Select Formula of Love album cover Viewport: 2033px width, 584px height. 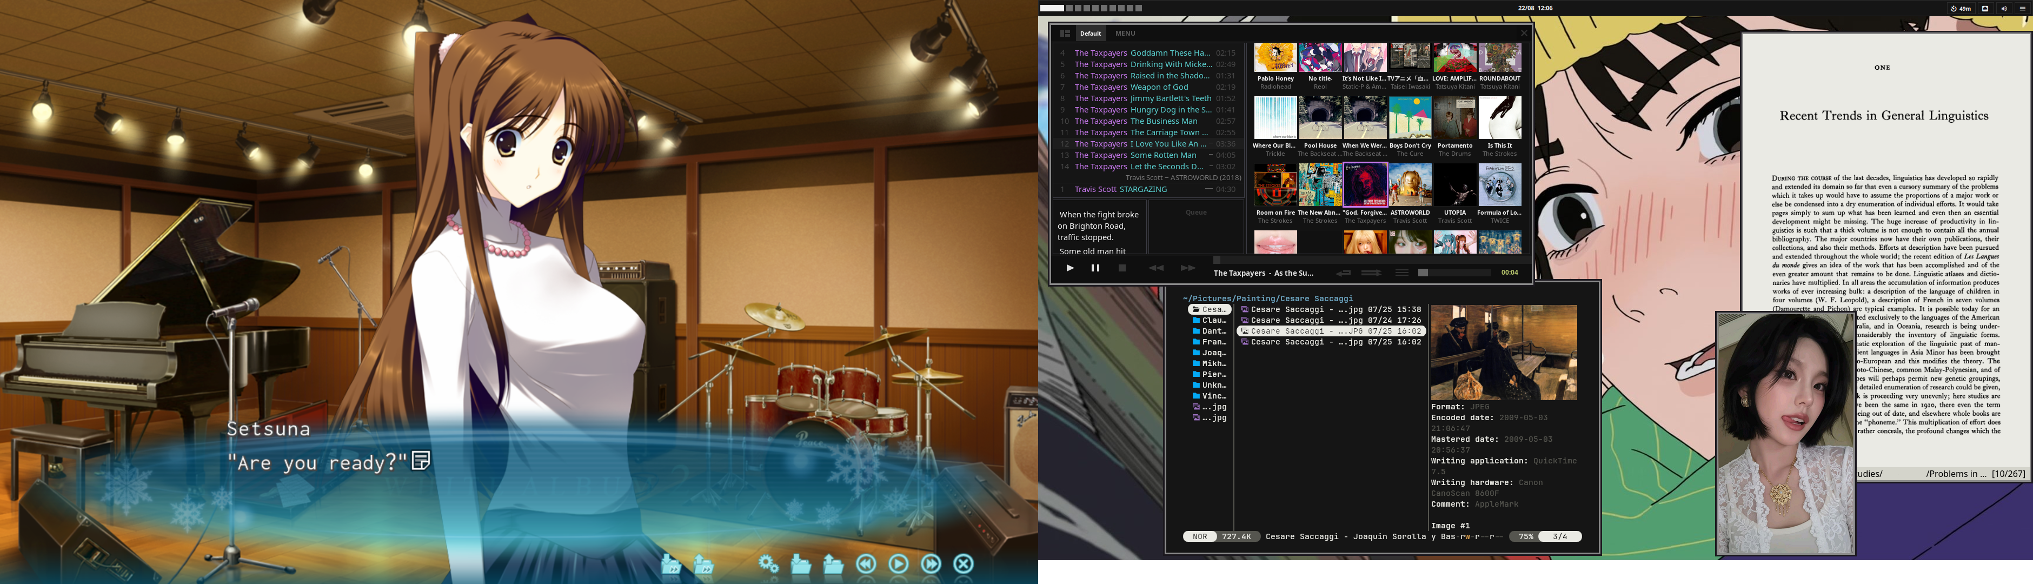coord(1499,185)
